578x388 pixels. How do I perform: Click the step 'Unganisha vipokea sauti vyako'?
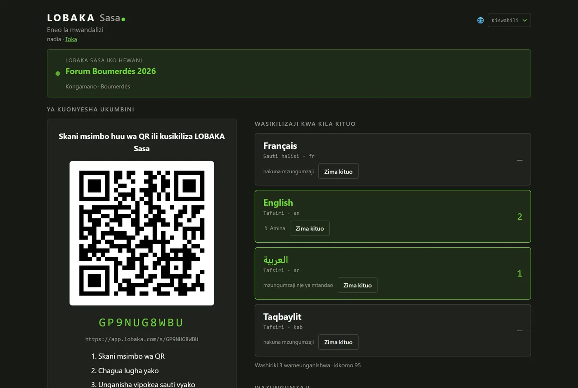(x=147, y=385)
